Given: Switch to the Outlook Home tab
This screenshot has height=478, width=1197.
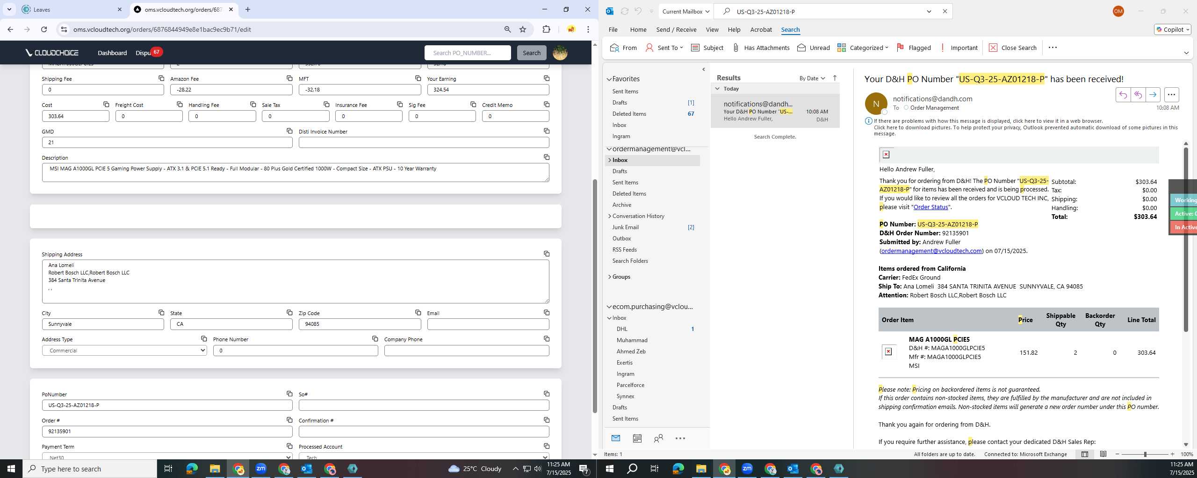Looking at the screenshot, I should click(638, 29).
